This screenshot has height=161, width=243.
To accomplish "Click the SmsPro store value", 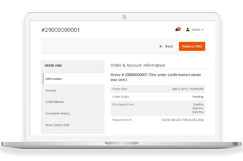I will coord(198,104).
